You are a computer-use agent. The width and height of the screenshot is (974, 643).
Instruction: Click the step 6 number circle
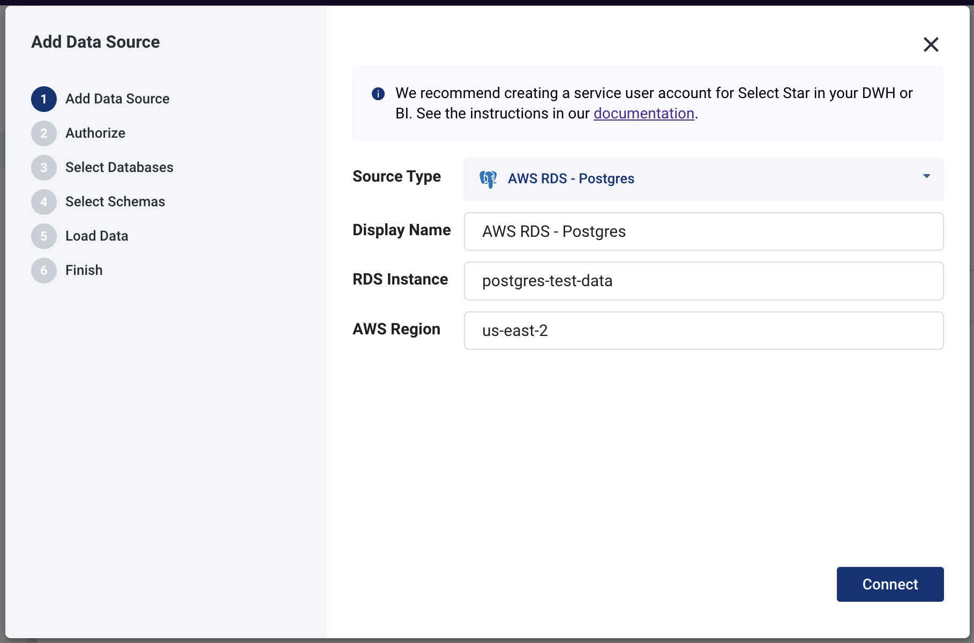[x=44, y=271]
